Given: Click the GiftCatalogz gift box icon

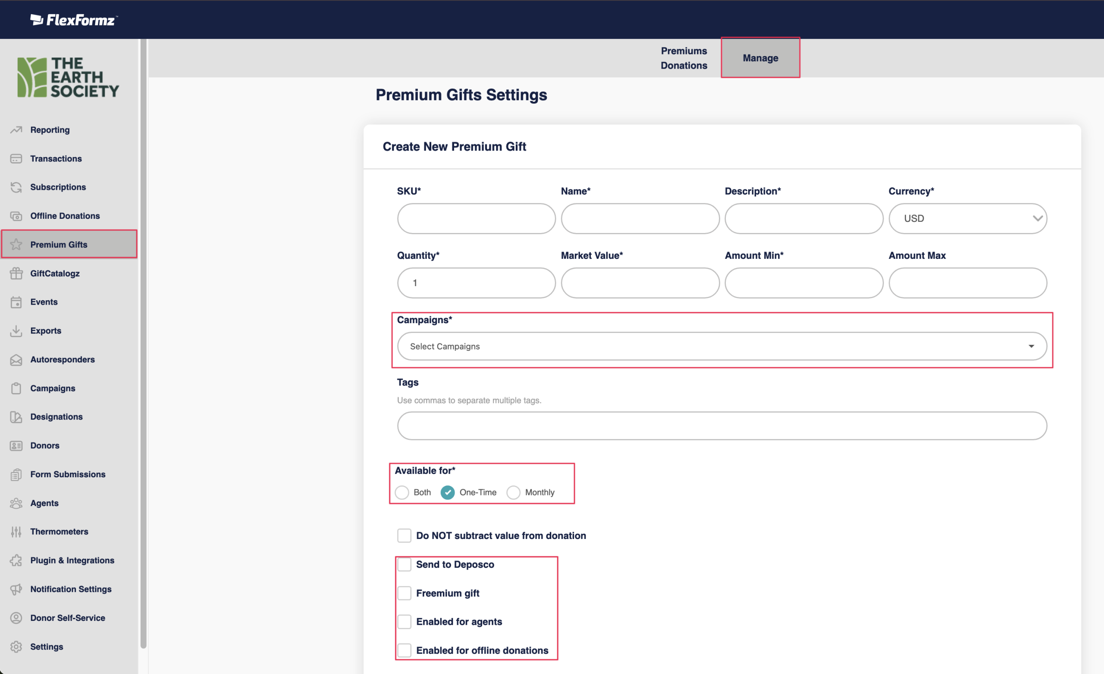Looking at the screenshot, I should (x=16, y=273).
